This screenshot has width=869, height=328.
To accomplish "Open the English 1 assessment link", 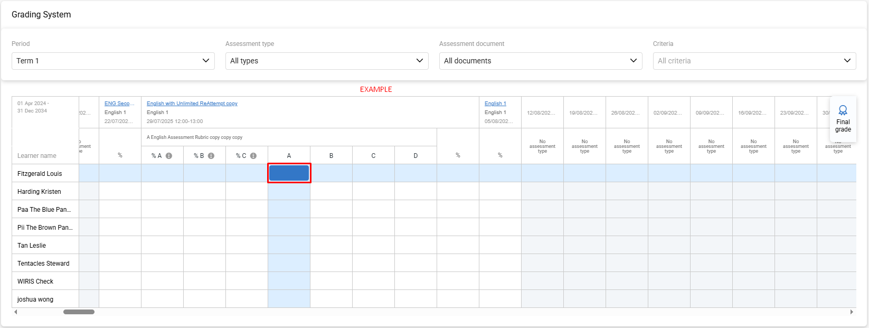I will (495, 104).
